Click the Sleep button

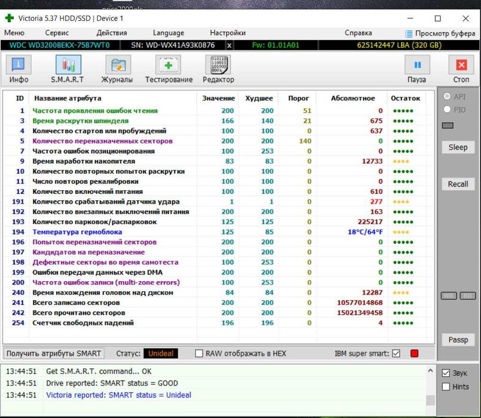click(x=458, y=147)
